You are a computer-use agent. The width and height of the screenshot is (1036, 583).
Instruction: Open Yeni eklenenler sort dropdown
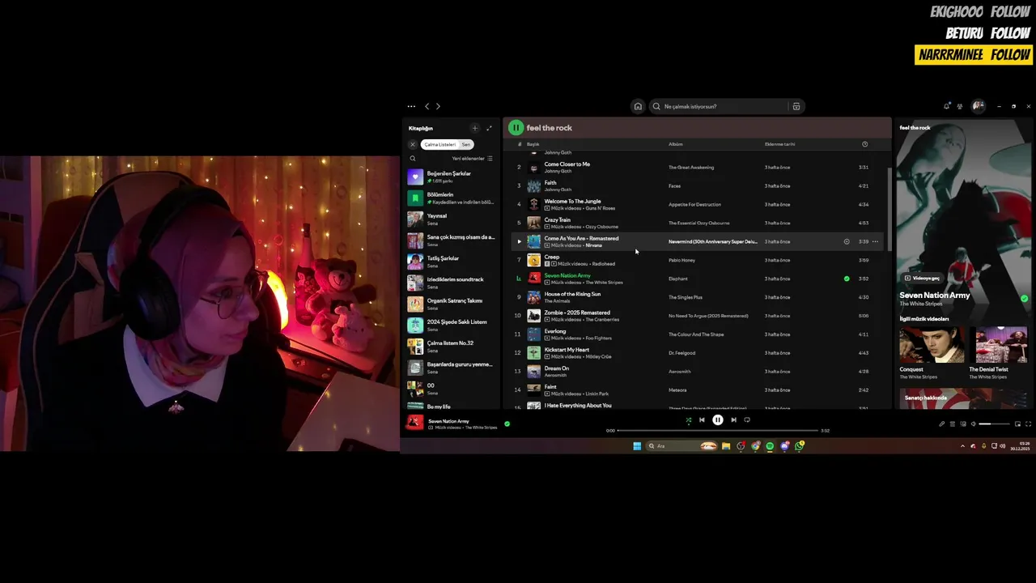click(x=472, y=159)
